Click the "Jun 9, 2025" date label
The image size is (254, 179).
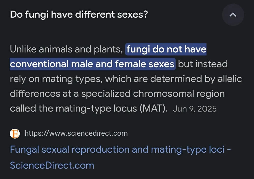pyautogui.click(x=195, y=109)
